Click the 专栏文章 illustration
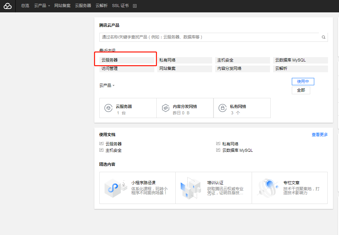Image resolution: width=339 pixels, height=235 pixels. [268, 188]
